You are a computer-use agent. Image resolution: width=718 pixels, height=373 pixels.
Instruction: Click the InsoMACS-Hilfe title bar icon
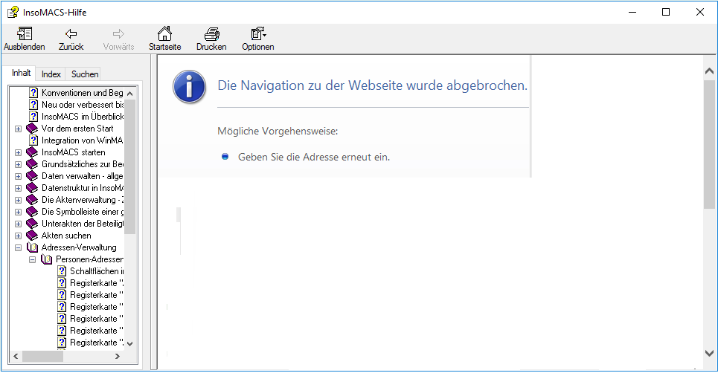point(13,12)
